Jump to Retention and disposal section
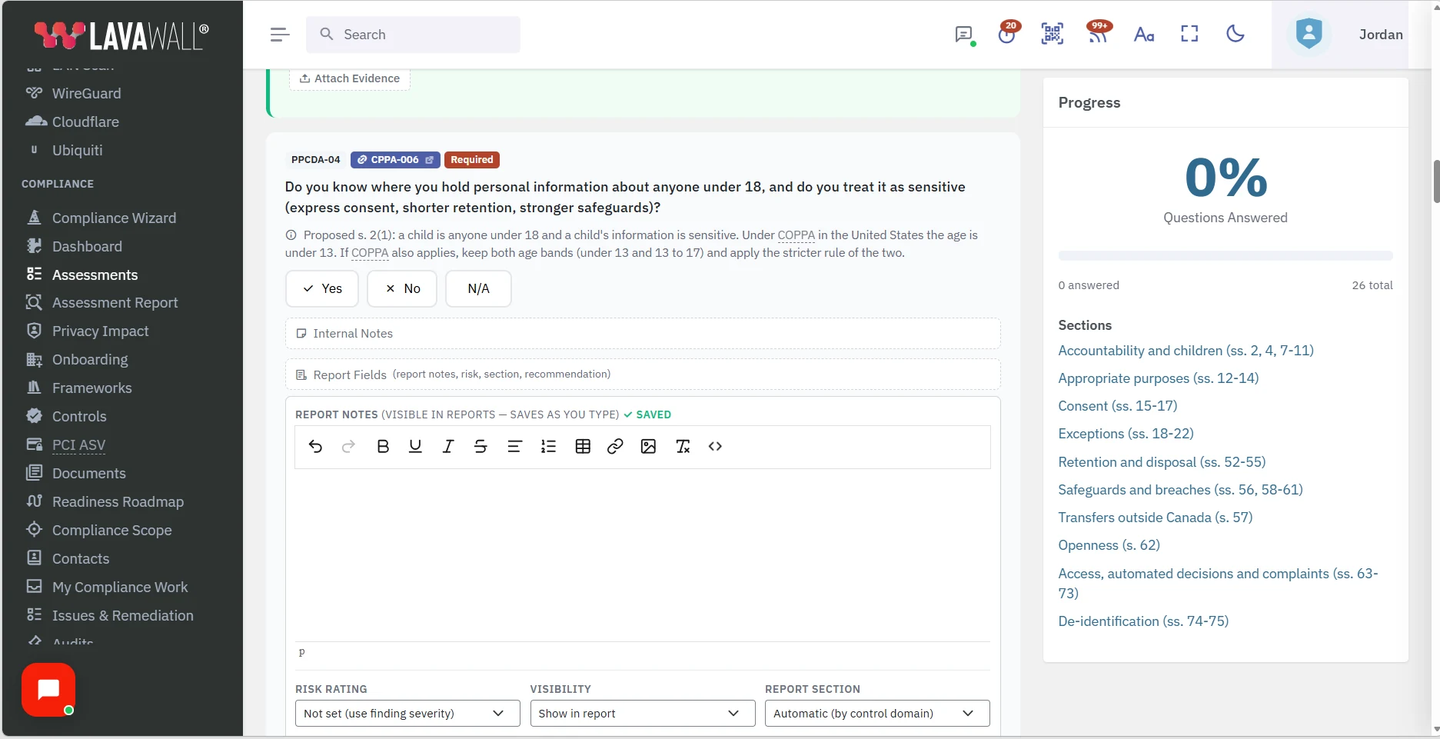Screen dimensions: 1440x739 [1162, 462]
